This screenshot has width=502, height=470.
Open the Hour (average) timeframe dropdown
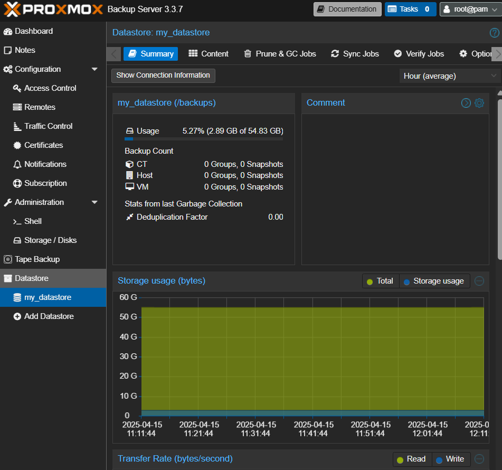(x=449, y=76)
